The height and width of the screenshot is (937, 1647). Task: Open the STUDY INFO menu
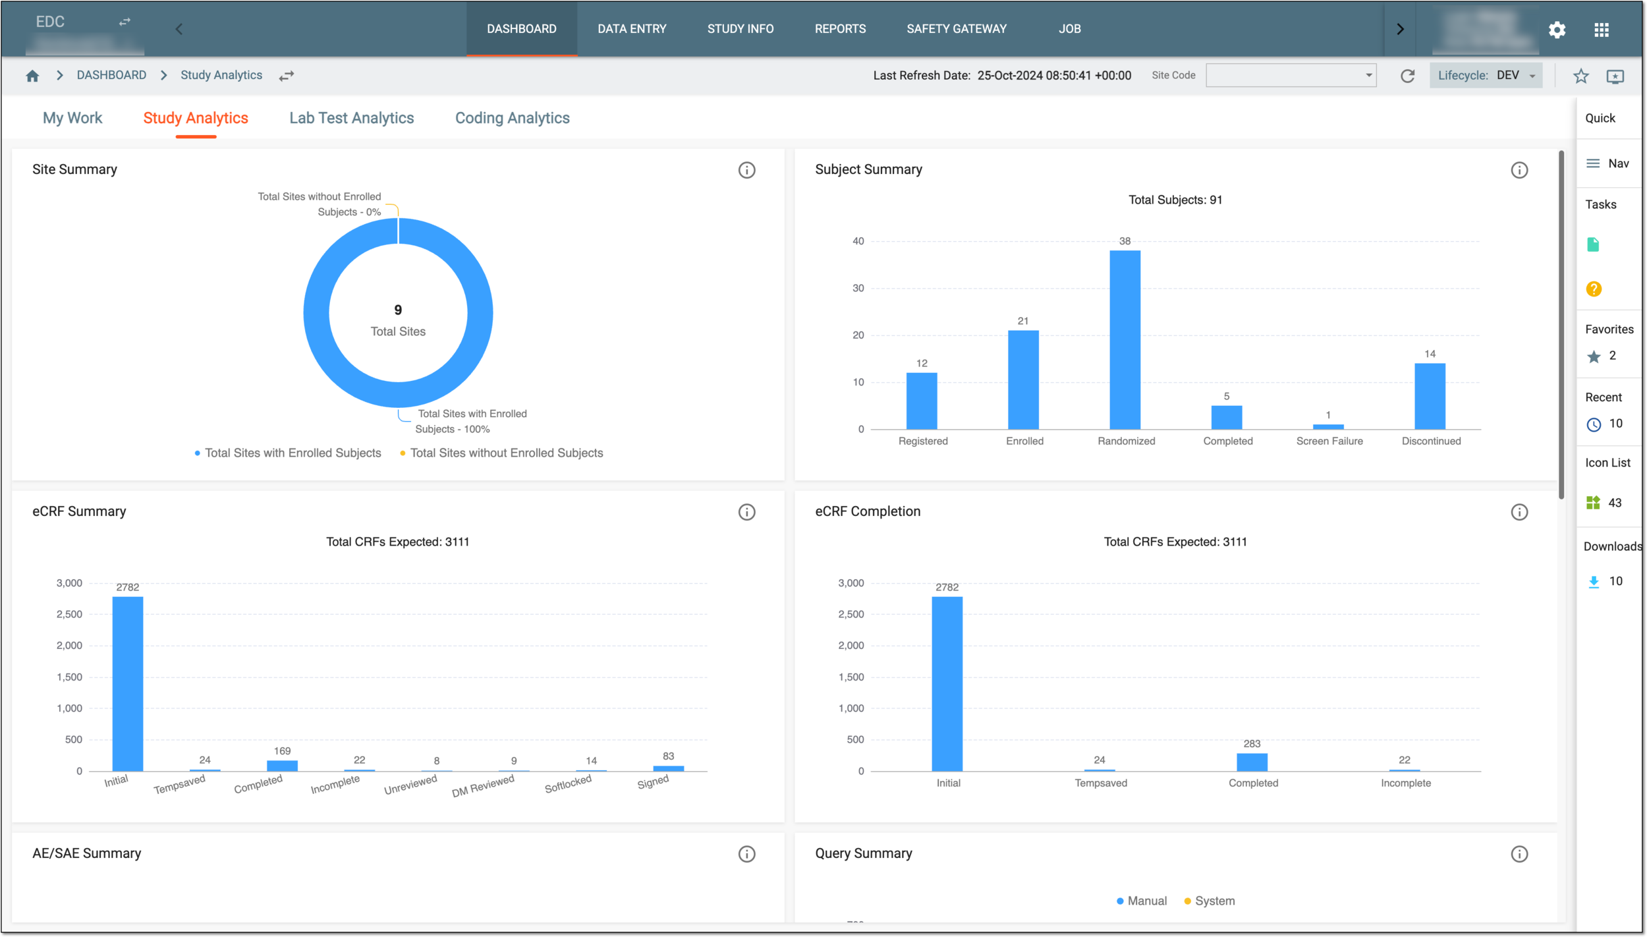tap(740, 29)
